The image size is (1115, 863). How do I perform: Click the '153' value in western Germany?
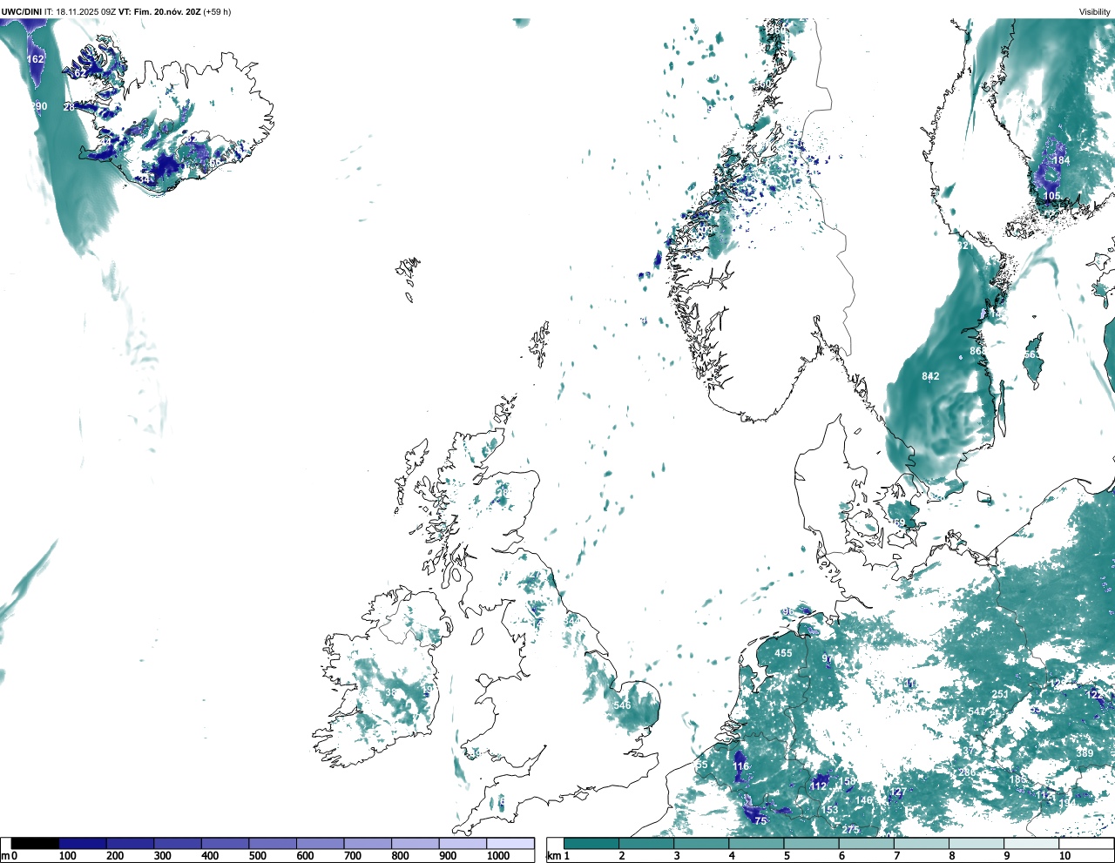(x=830, y=810)
